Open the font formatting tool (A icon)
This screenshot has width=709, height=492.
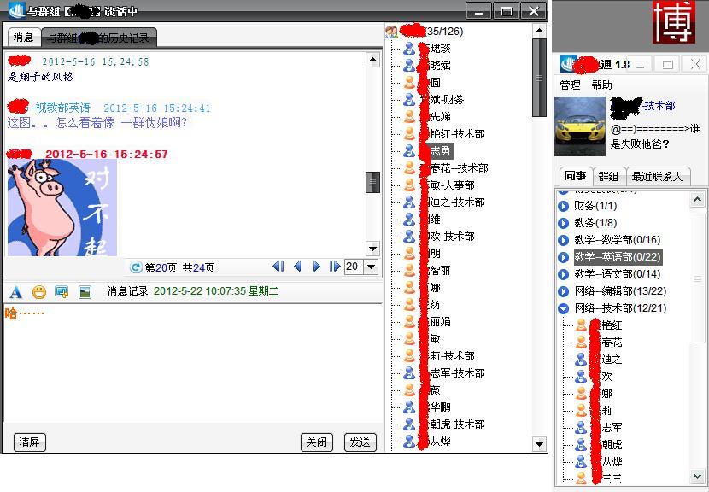click(x=15, y=292)
